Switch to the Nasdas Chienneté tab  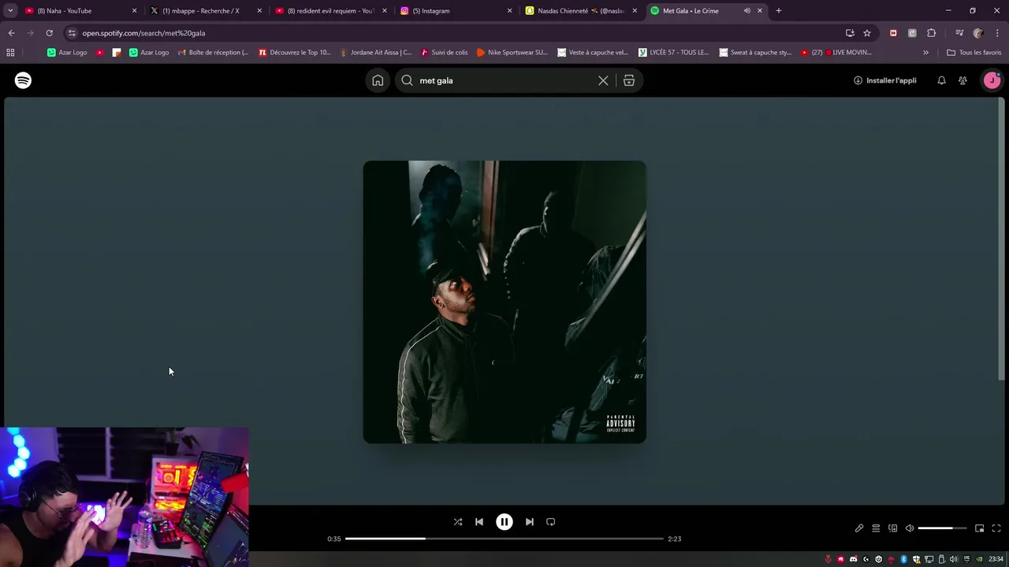[579, 11]
